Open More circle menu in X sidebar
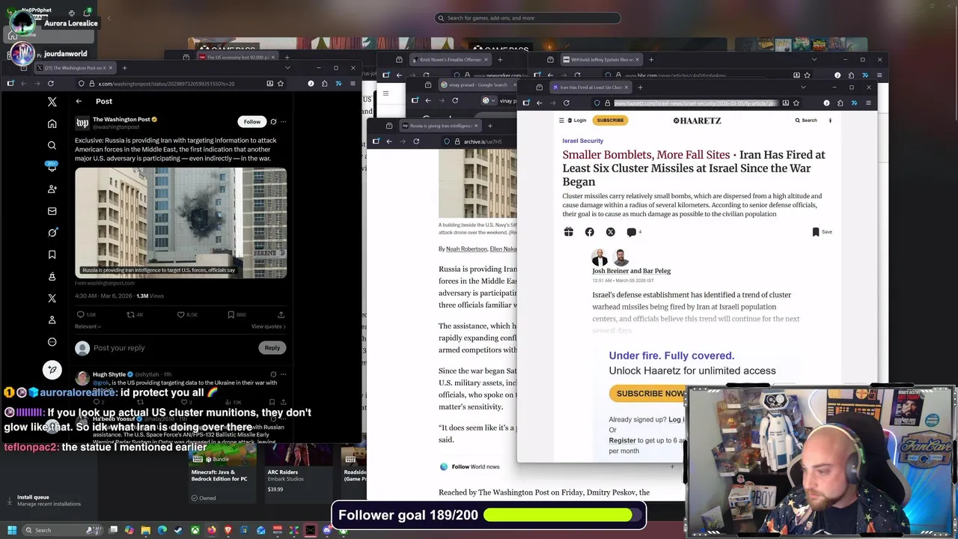The height and width of the screenshot is (539, 958). tap(52, 342)
